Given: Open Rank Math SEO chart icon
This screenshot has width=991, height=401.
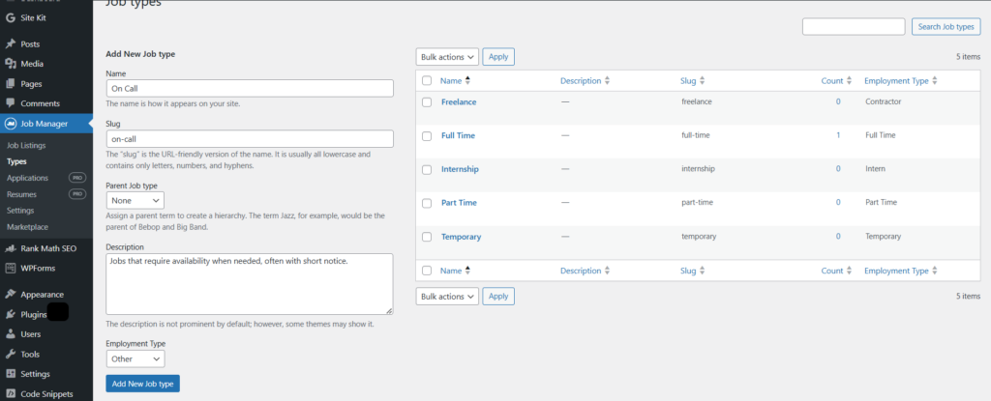Looking at the screenshot, I should tap(10, 248).
